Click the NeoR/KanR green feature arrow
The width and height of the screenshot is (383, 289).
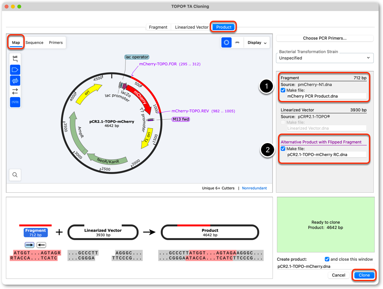[x=108, y=160]
